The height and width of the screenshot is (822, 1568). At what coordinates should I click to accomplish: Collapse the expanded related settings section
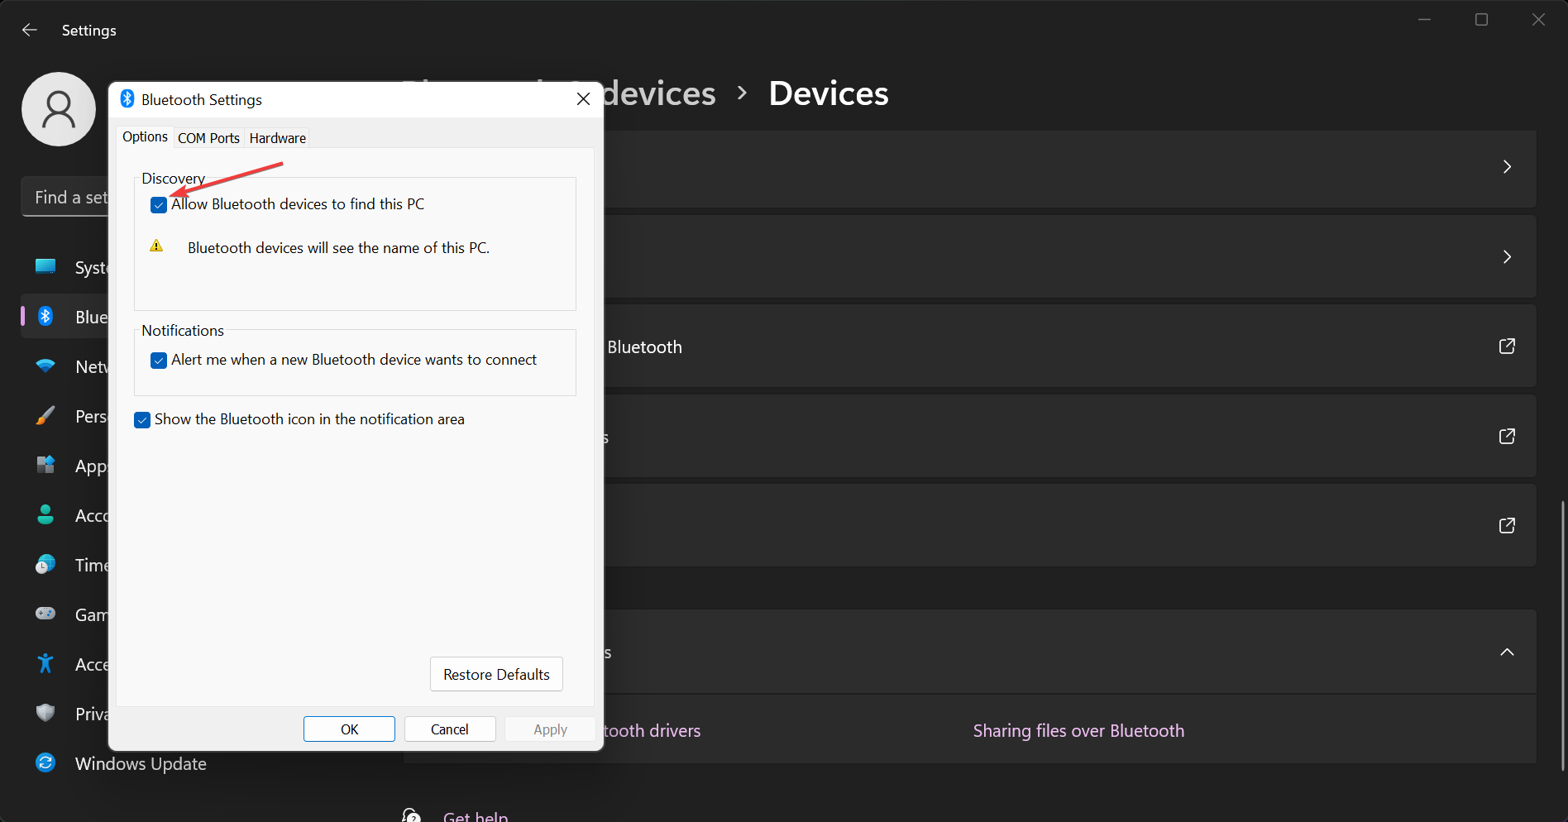[x=1507, y=652]
